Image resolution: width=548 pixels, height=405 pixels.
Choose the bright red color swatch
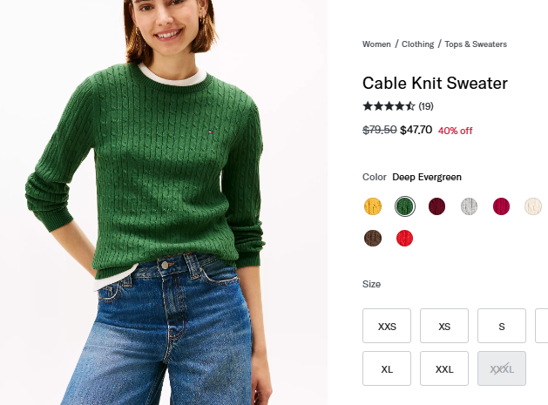pyautogui.click(x=404, y=238)
